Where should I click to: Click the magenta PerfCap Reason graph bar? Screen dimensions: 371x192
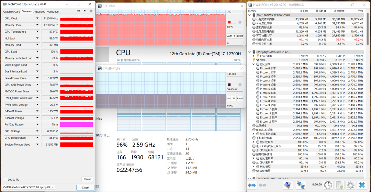(x=76, y=124)
